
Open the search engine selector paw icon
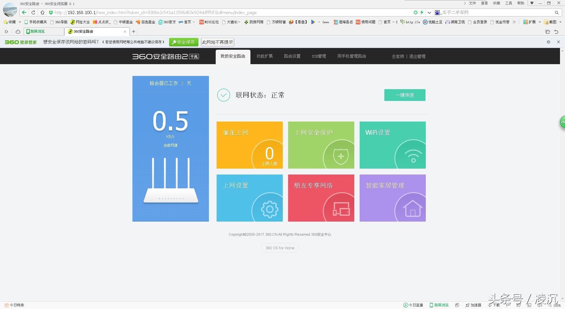[x=437, y=12]
